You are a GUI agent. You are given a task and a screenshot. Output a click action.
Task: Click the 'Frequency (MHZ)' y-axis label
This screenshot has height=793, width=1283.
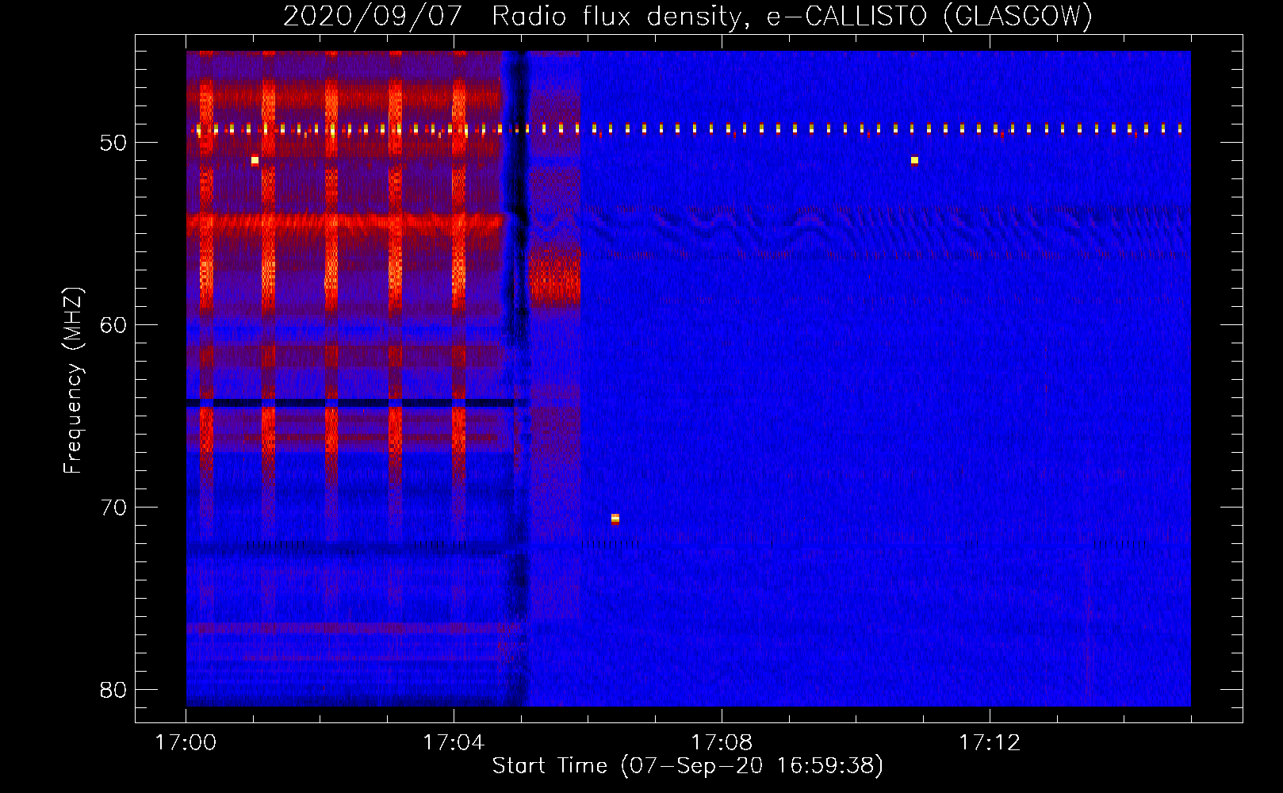click(x=73, y=381)
